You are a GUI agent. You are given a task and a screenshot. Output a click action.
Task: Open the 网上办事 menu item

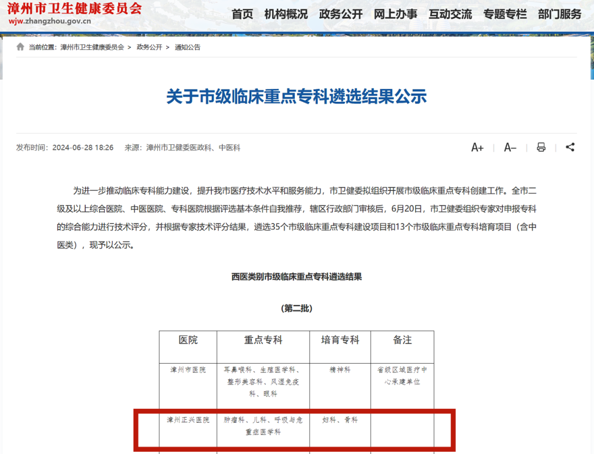tap(395, 14)
